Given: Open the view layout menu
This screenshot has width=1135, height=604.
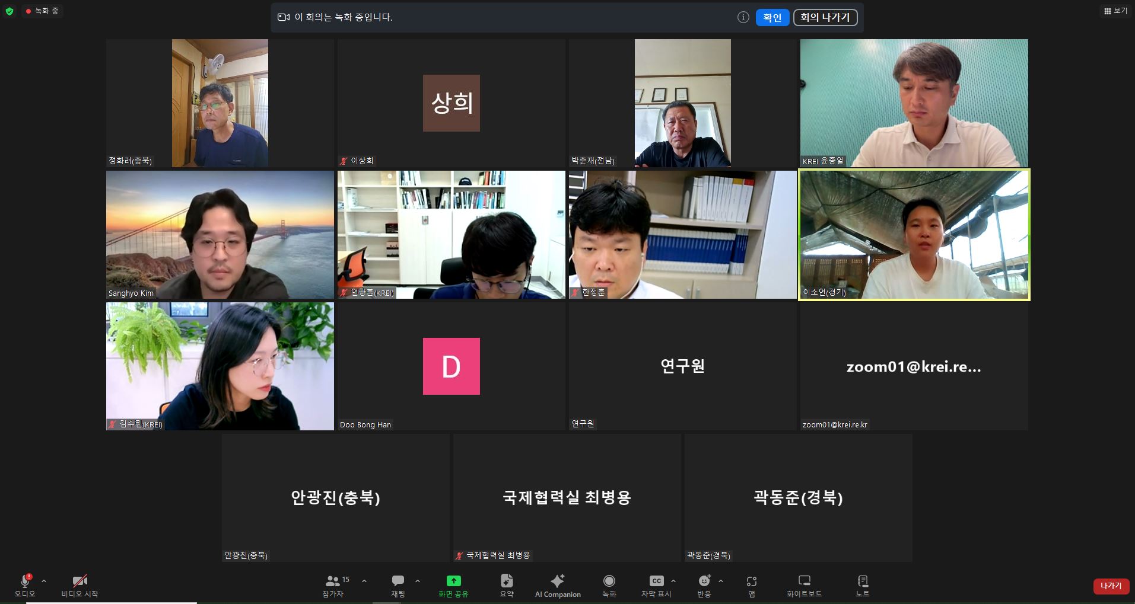Looking at the screenshot, I should (x=1115, y=11).
